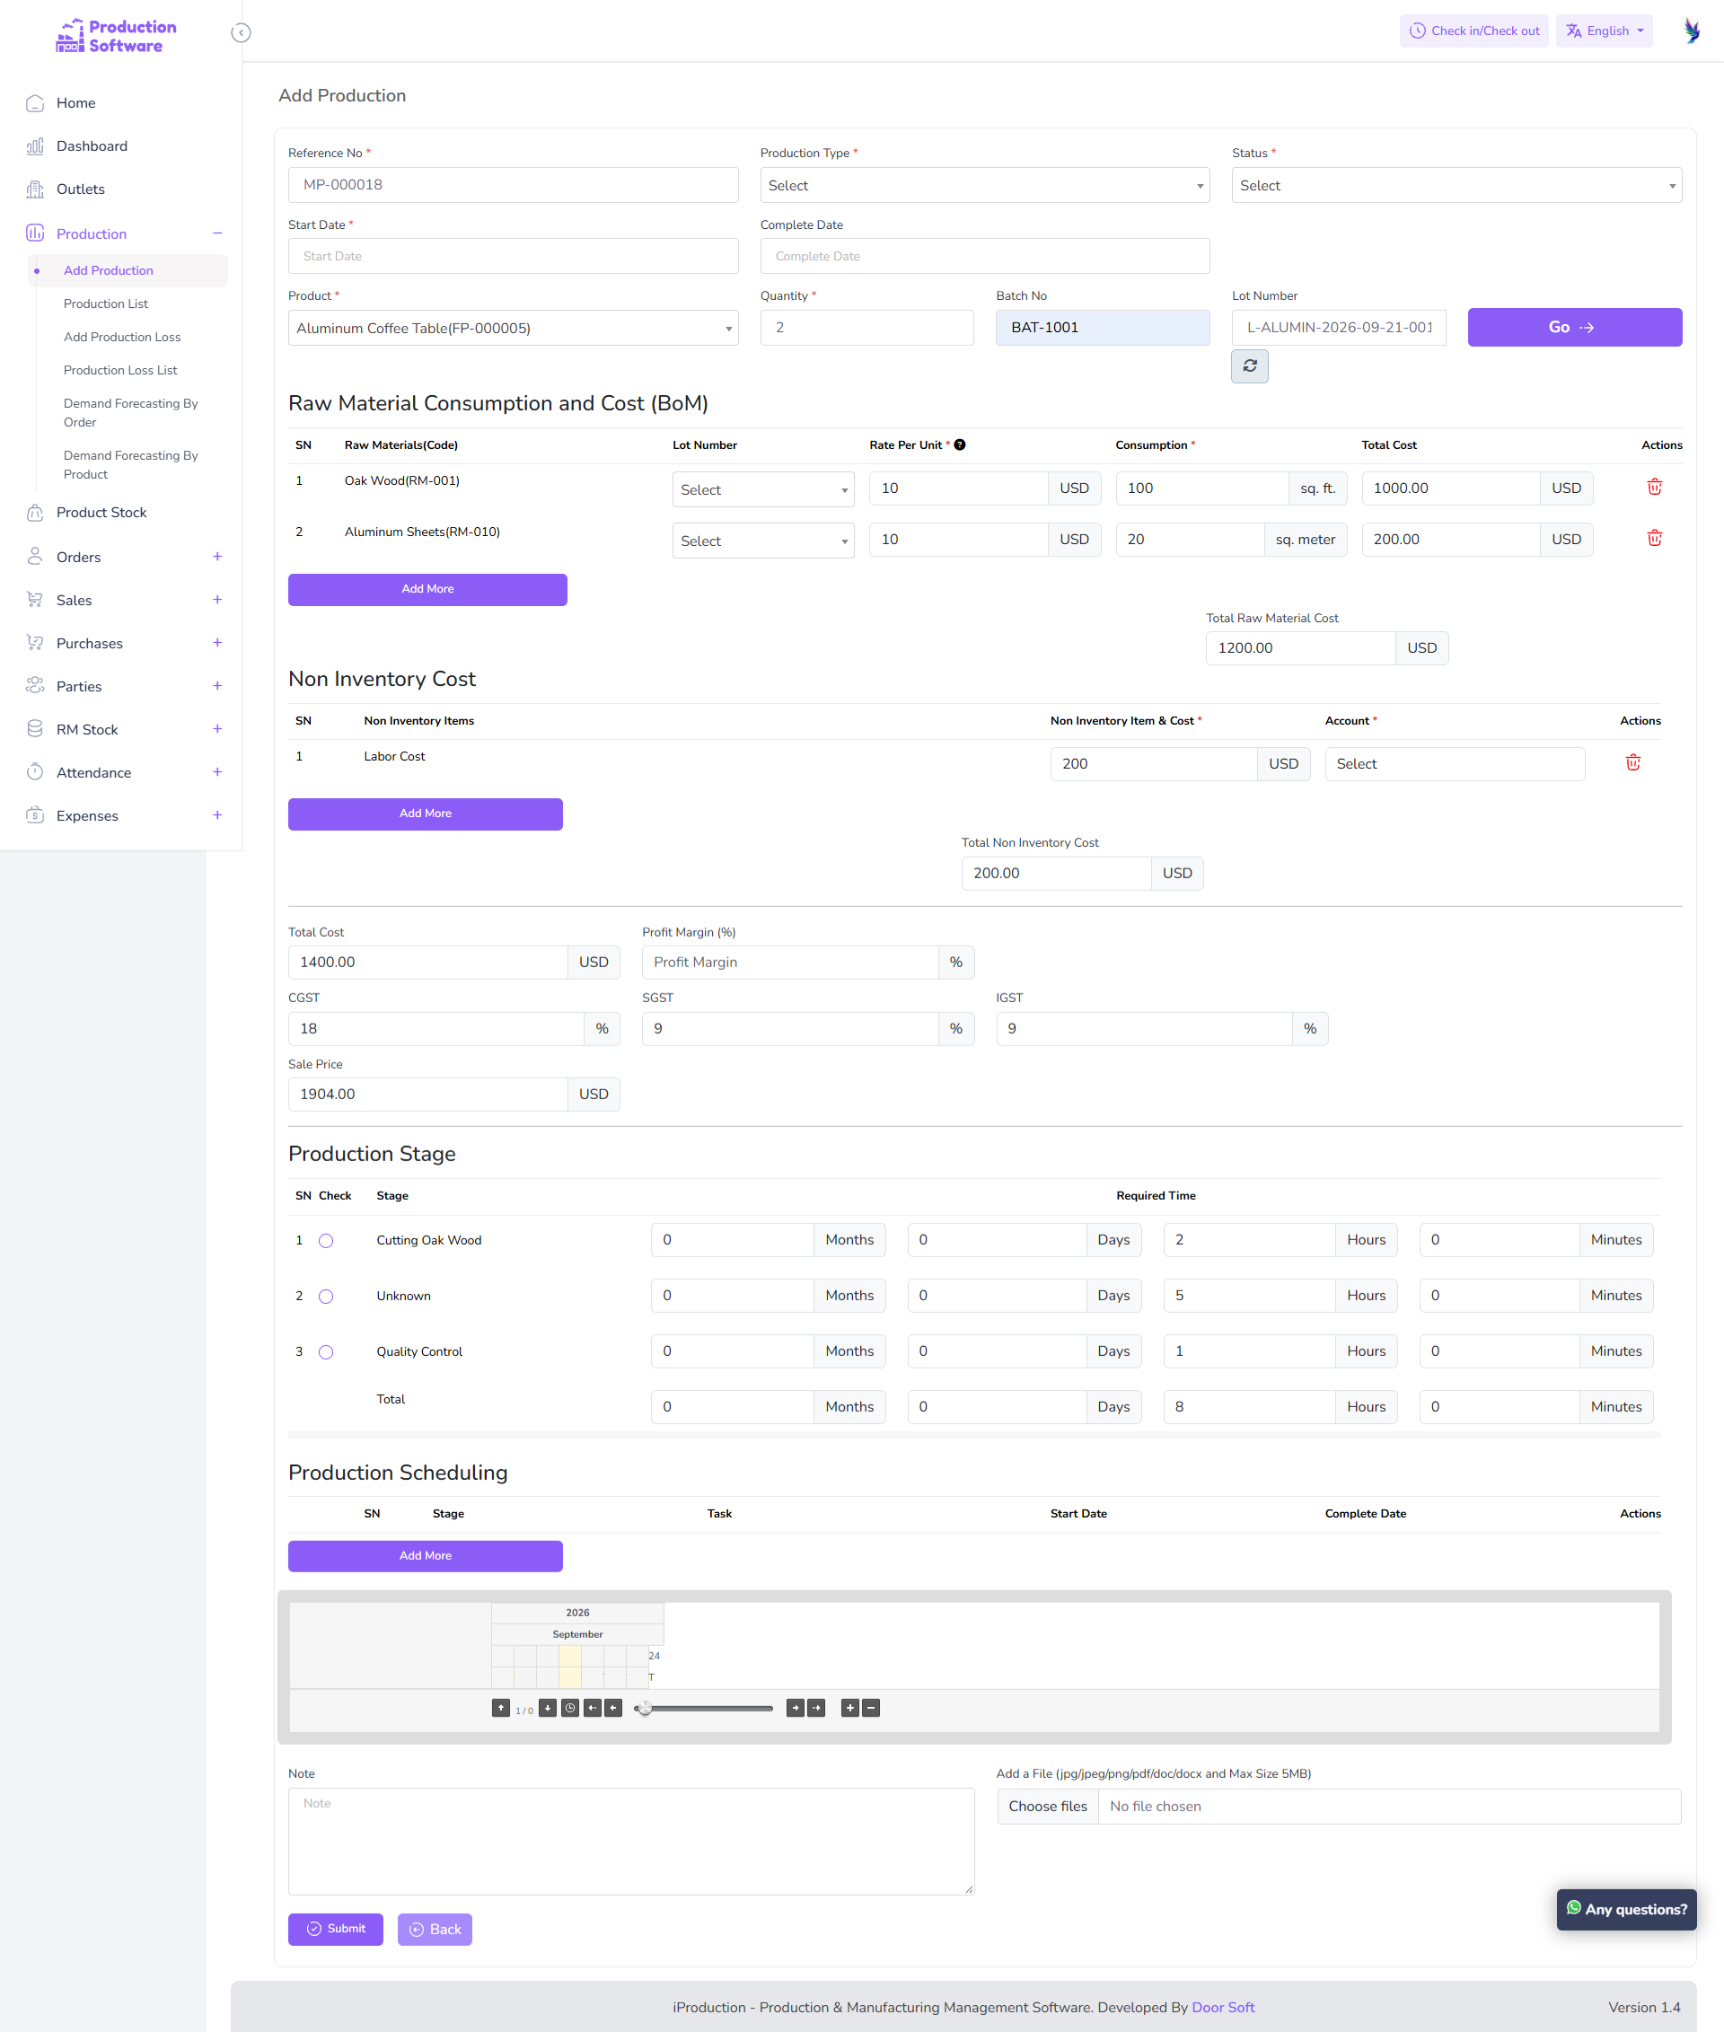Viewport: 1724px width, 2032px height.
Task: Open Add Production Loss in sidebar
Action: coord(122,338)
